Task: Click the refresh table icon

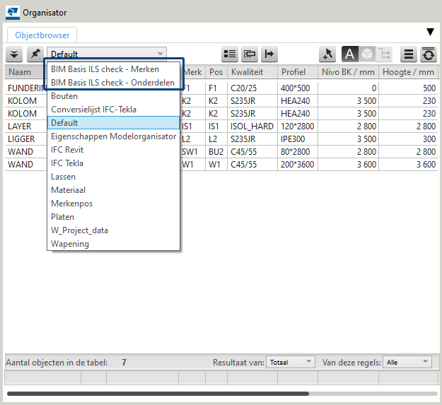Action: pos(428,54)
